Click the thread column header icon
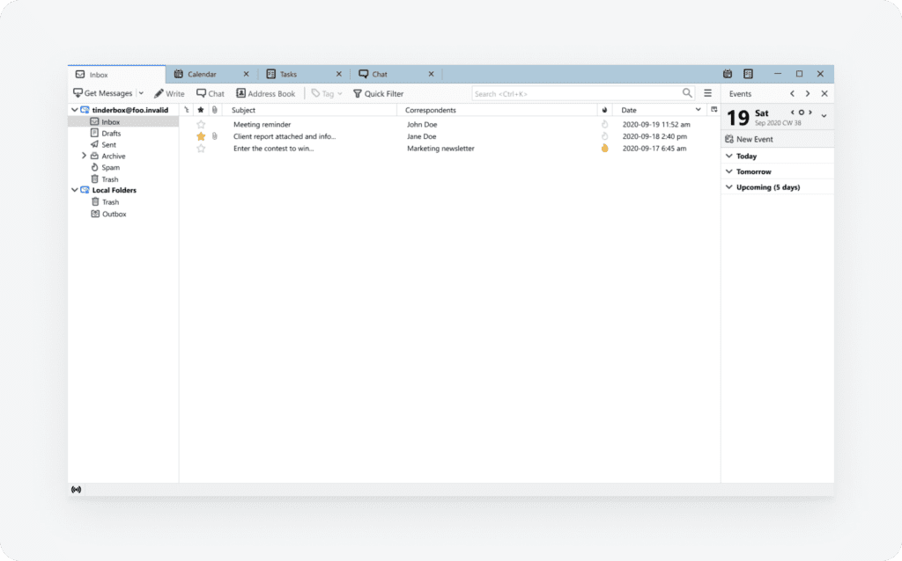 187,110
